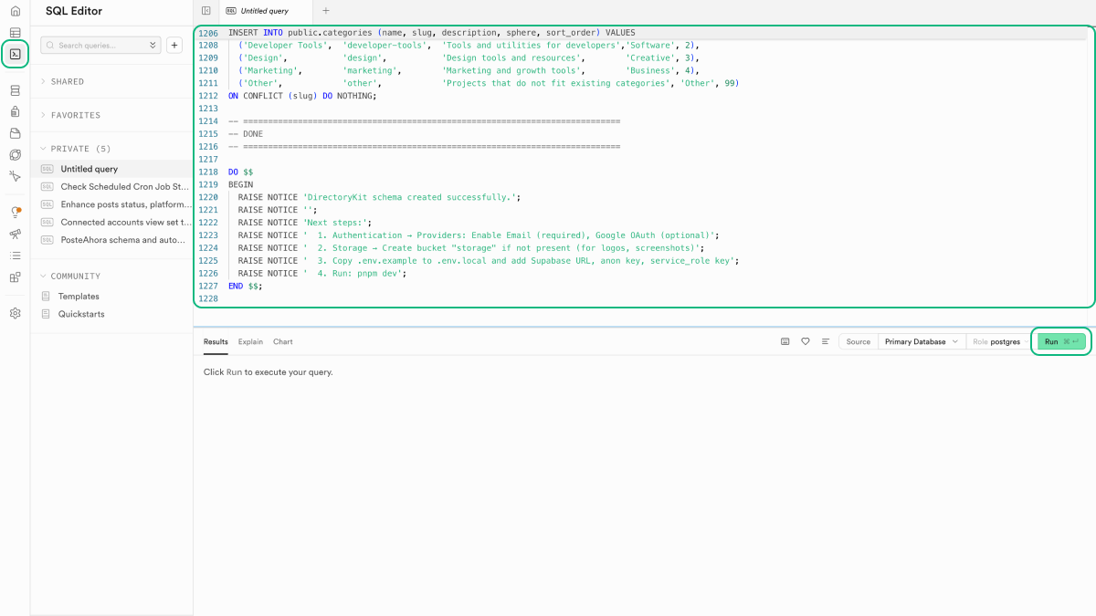Open Project Settings gear icon
1096x616 pixels.
(15, 313)
